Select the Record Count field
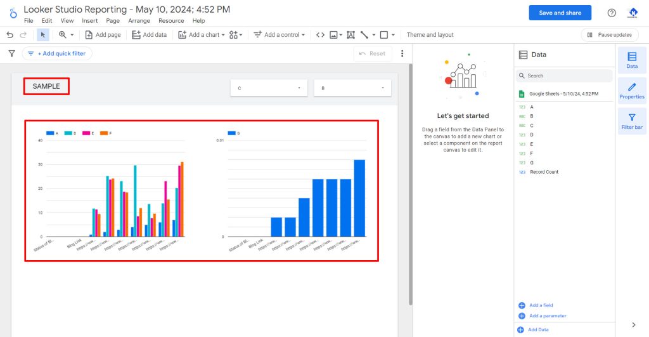This screenshot has height=337, width=649. coord(544,172)
